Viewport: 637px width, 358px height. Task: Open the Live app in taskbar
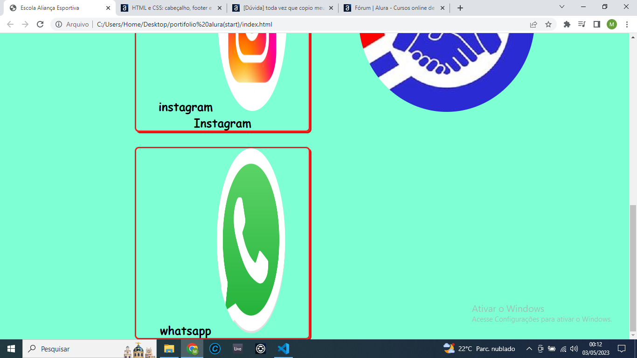(238, 349)
